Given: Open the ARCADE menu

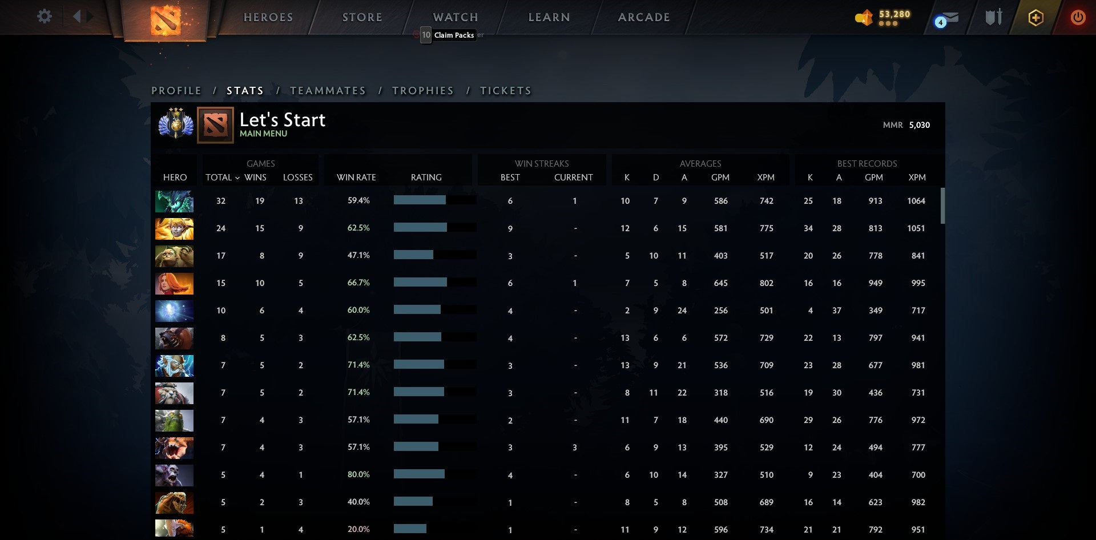Looking at the screenshot, I should click(644, 17).
